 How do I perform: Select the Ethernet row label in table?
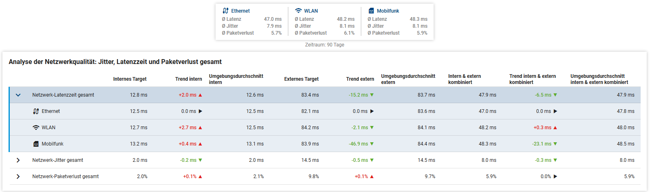pyautogui.click(x=51, y=111)
